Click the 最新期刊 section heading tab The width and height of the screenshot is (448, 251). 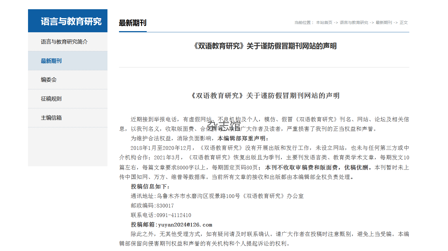(x=133, y=23)
